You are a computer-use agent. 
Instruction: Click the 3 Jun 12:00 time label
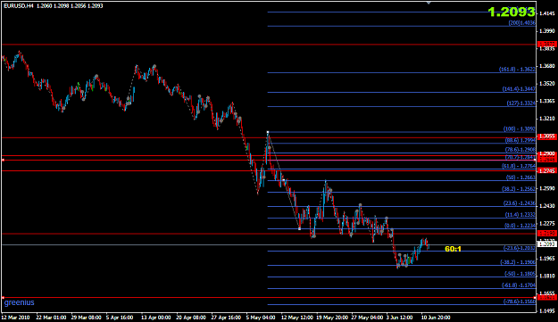point(400,318)
